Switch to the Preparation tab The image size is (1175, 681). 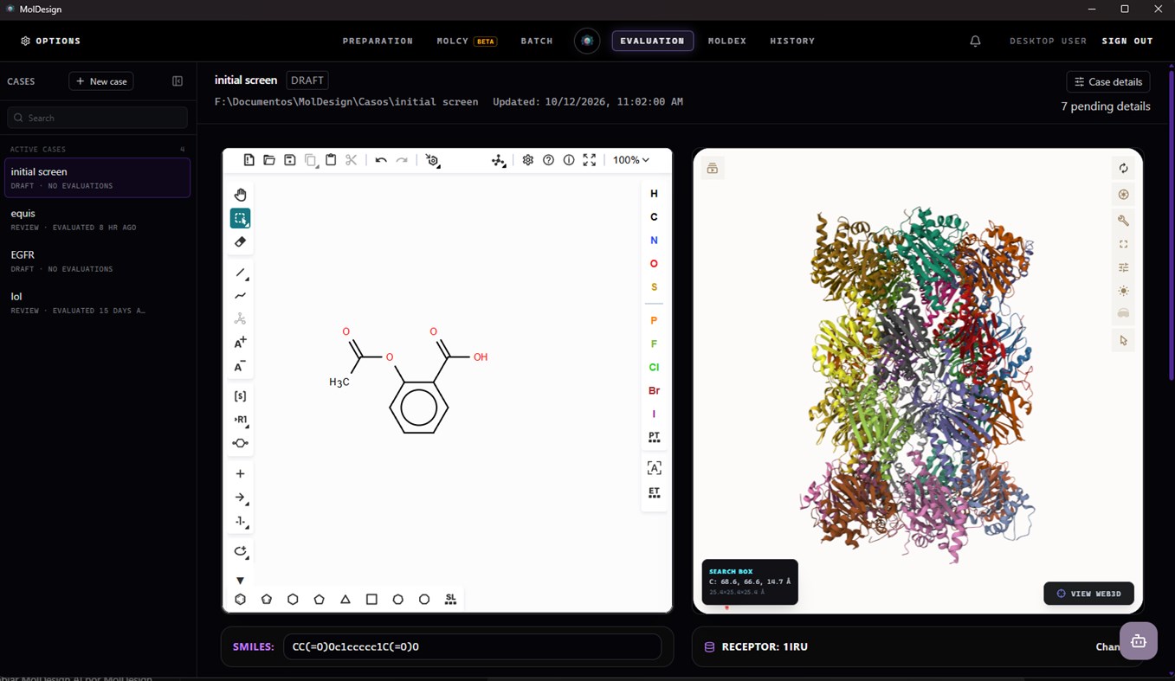tap(378, 41)
